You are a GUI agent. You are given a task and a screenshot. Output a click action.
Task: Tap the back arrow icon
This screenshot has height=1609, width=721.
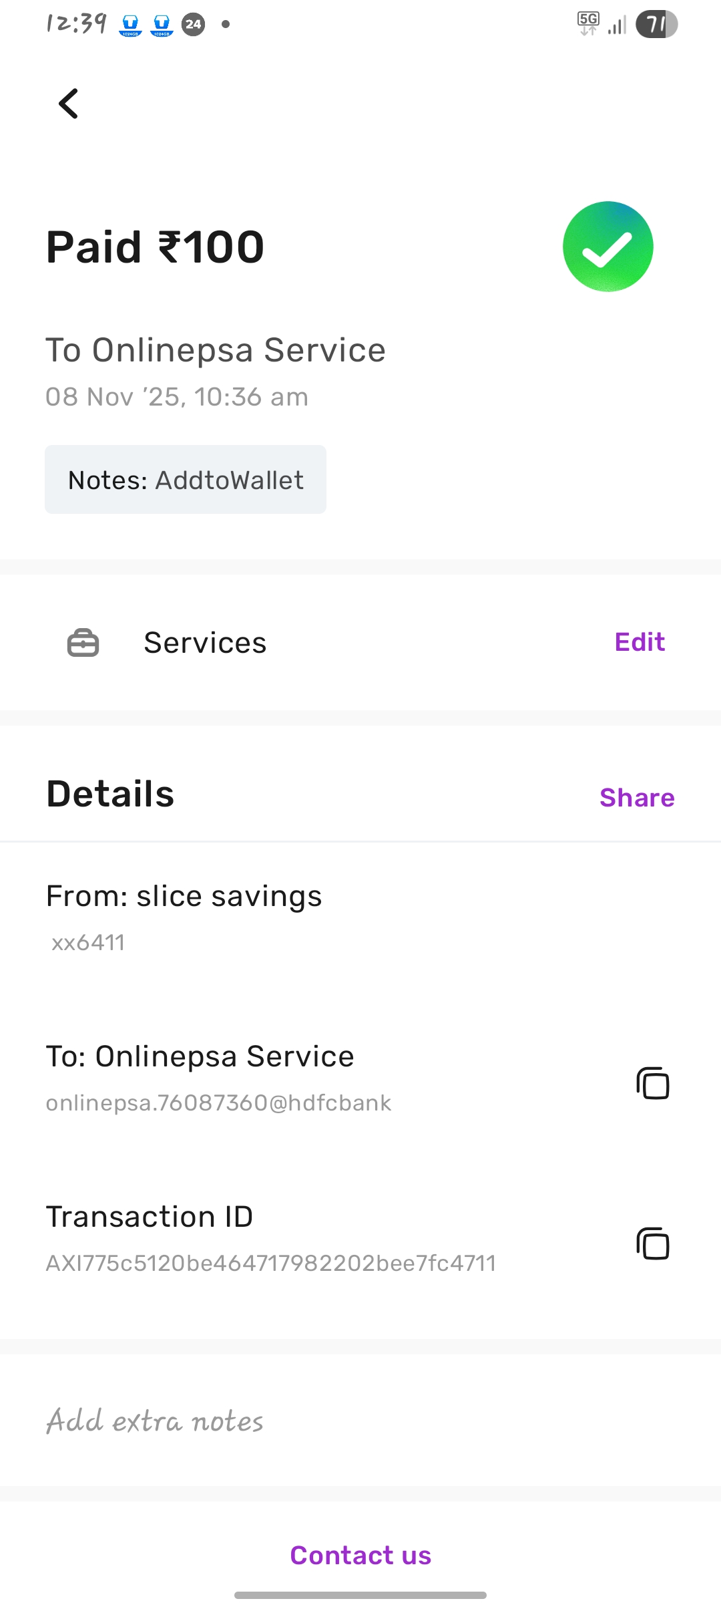pyautogui.click(x=69, y=104)
